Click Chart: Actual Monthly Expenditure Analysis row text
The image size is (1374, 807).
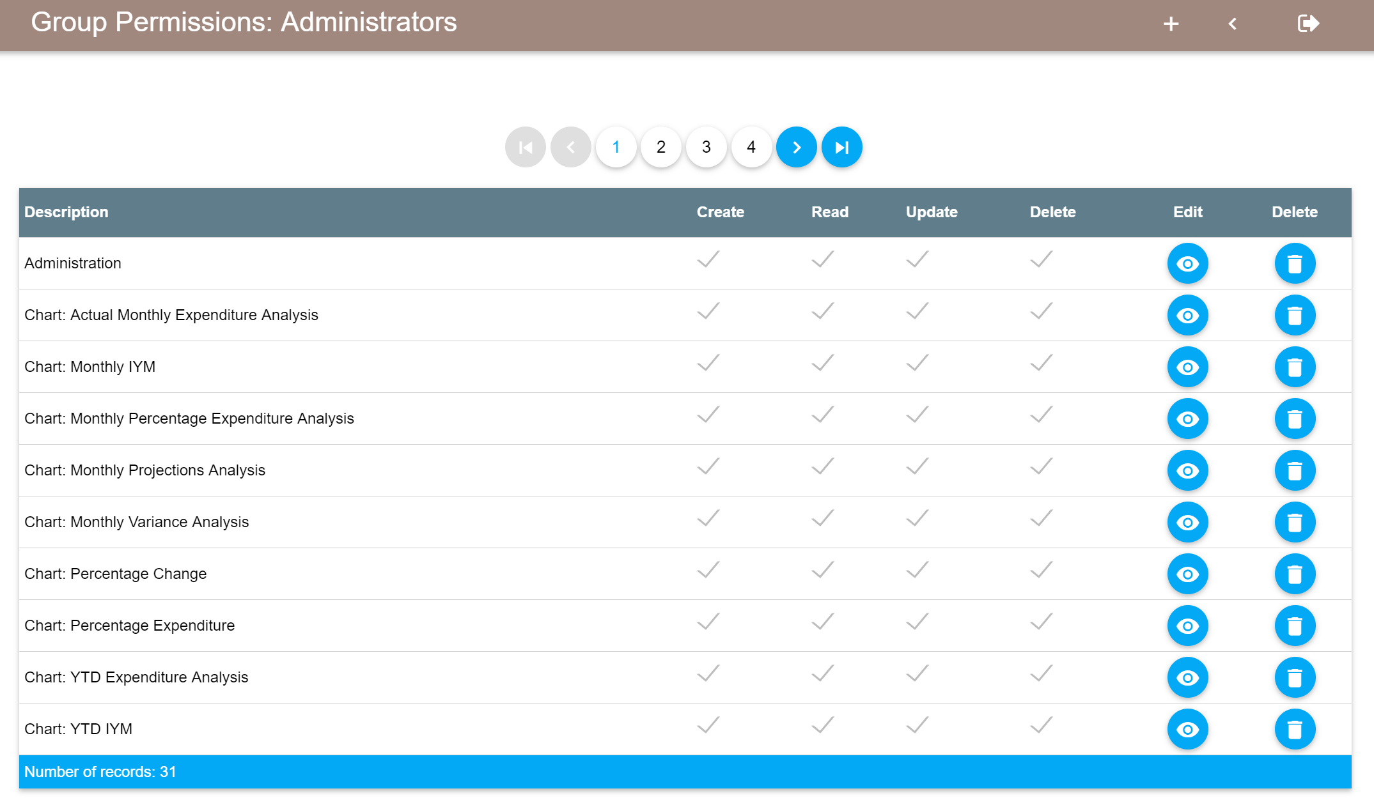pos(171,315)
